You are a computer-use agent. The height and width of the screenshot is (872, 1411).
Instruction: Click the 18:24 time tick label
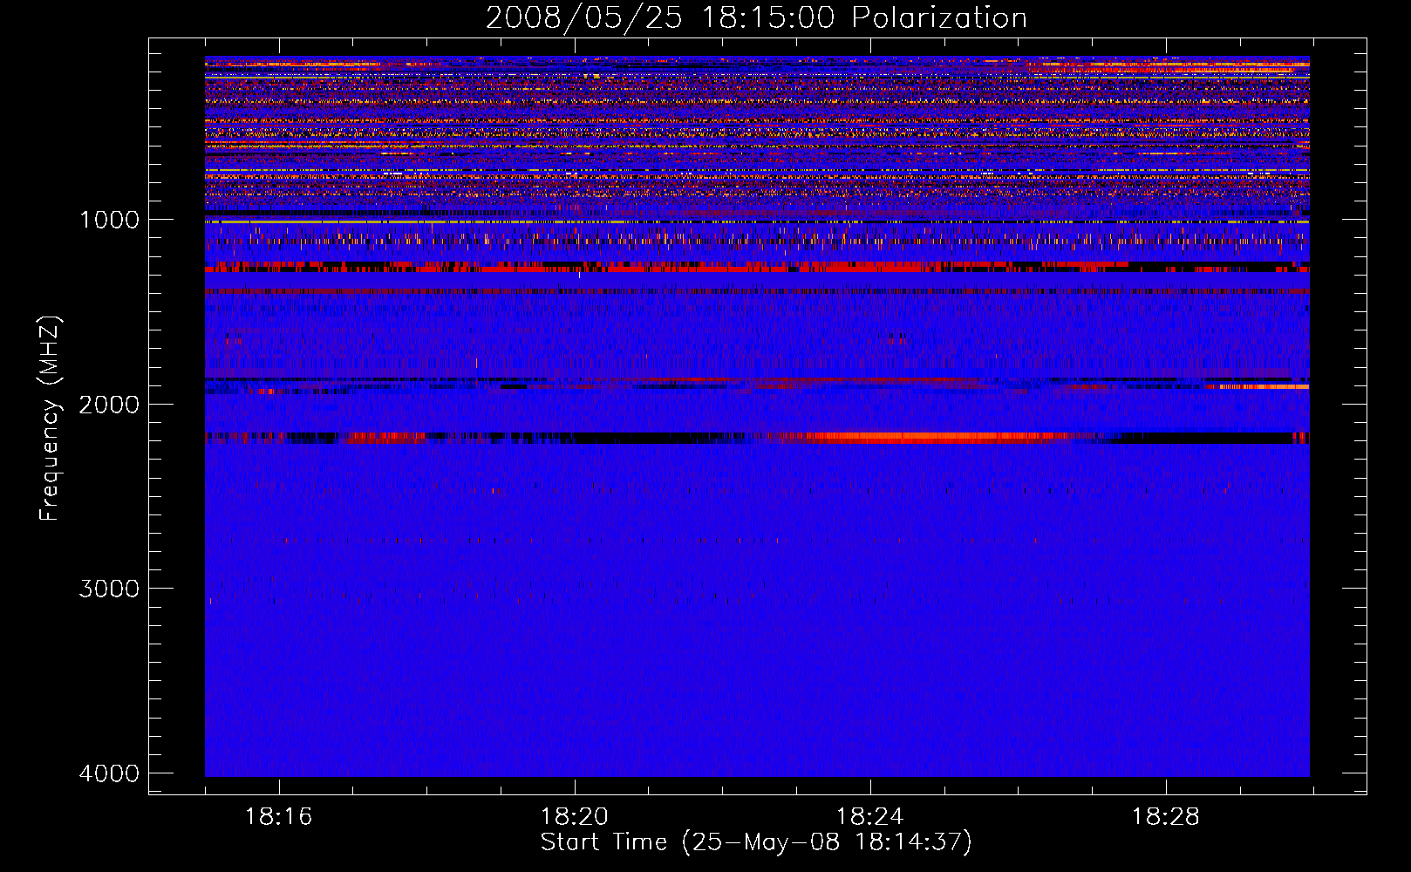click(870, 817)
